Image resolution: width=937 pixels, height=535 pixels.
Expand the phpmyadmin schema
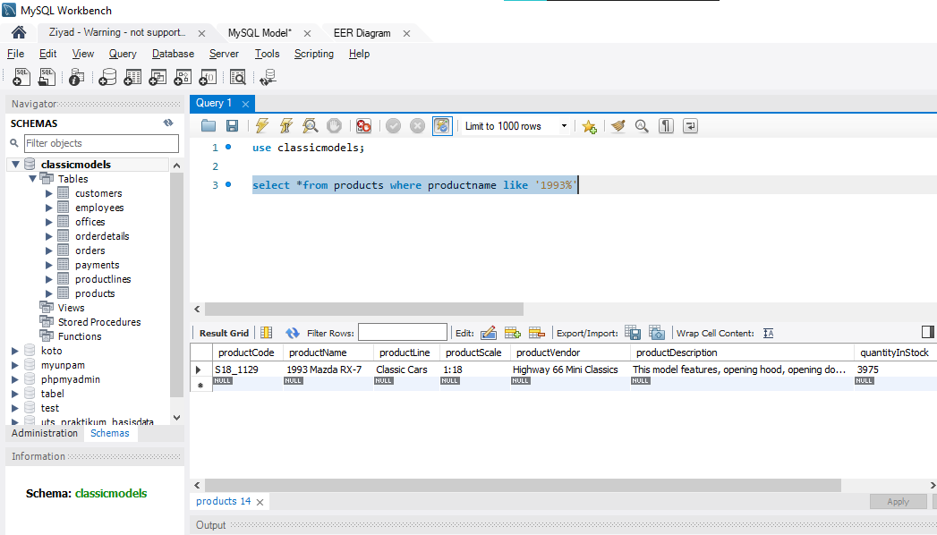[15, 379]
